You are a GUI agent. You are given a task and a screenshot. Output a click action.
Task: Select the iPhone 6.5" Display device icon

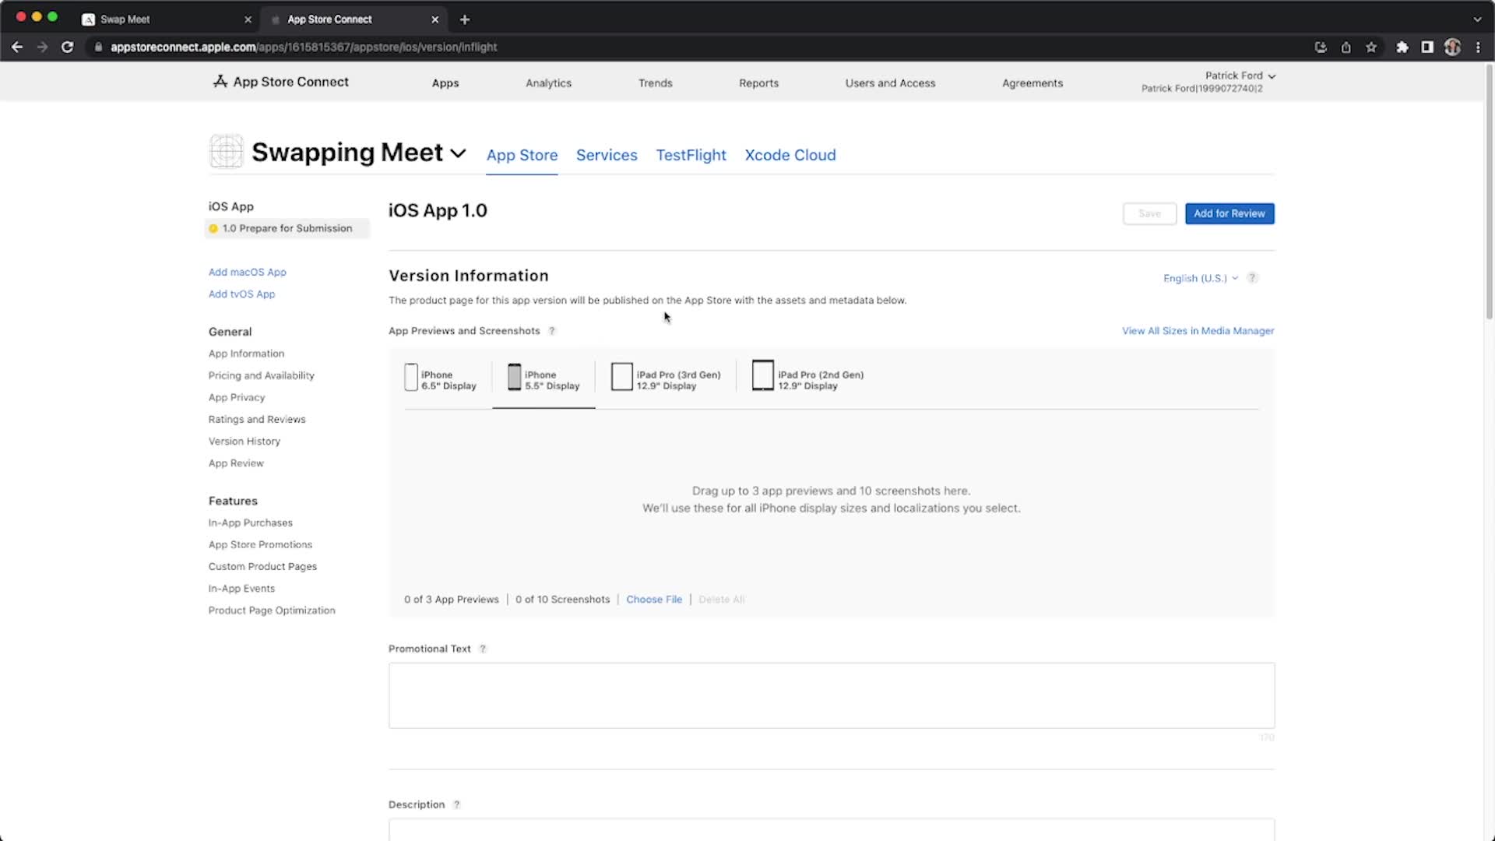click(412, 377)
